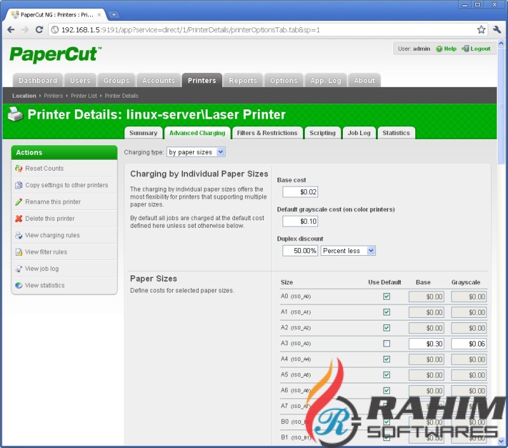Viewport: 508px width, 448px height.
Task: Check Use Default for A3
Action: pos(387,343)
